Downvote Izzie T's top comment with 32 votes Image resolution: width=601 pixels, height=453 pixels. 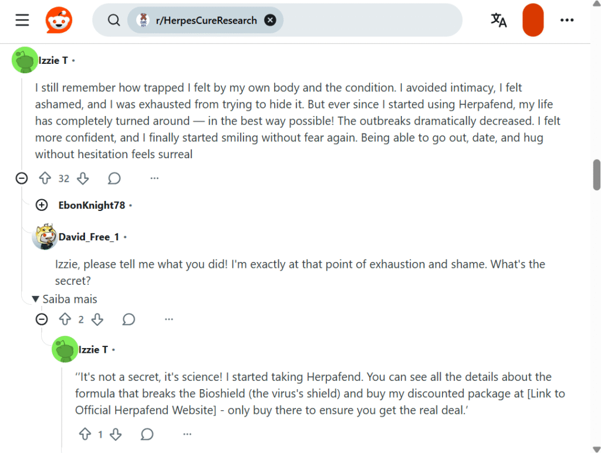pyautogui.click(x=83, y=178)
